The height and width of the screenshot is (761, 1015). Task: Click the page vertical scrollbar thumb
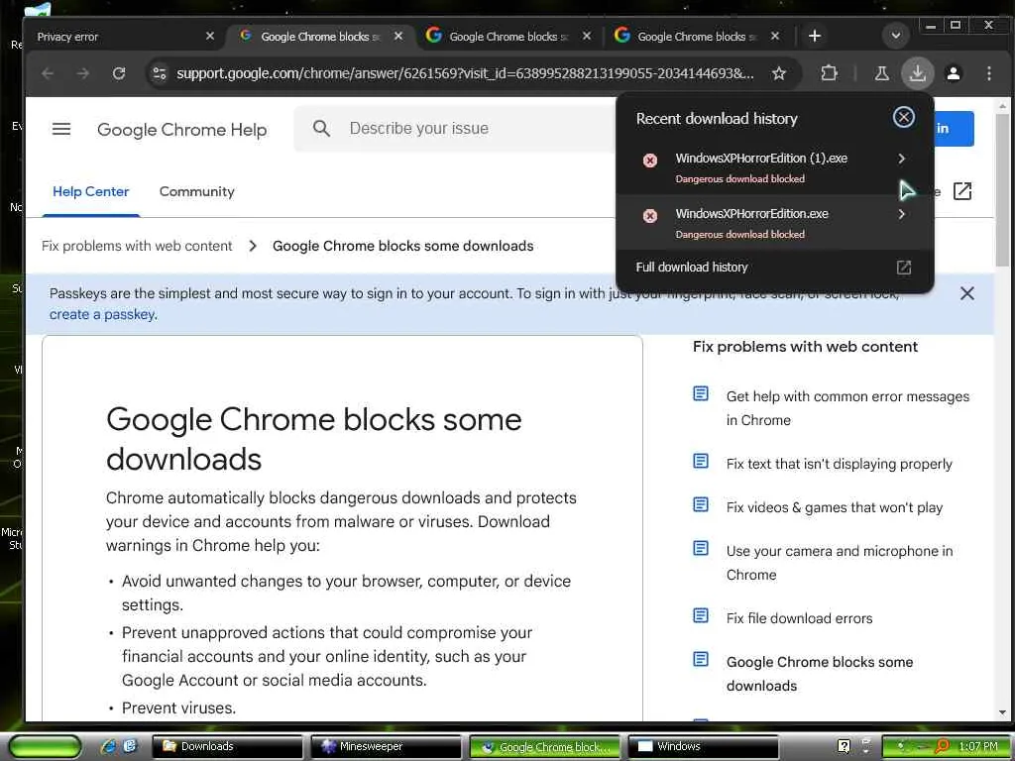tap(1002, 189)
